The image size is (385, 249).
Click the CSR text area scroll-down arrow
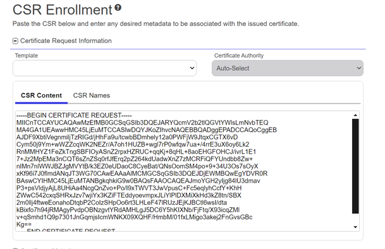[x=355, y=227]
